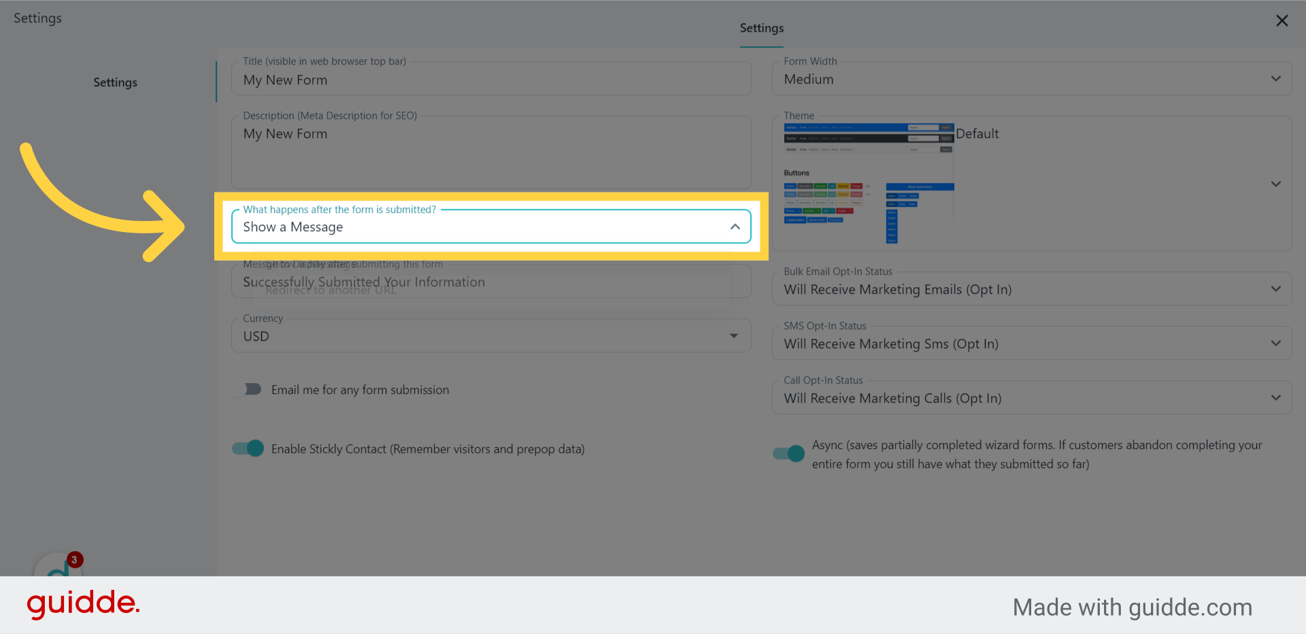Image resolution: width=1306 pixels, height=634 pixels.
Task: Collapse the form submission action dropdown
Action: pos(735,227)
